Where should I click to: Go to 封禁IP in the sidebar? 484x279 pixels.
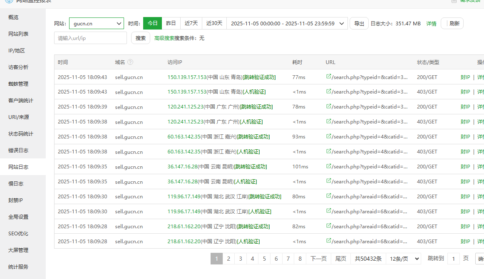pos(15,200)
